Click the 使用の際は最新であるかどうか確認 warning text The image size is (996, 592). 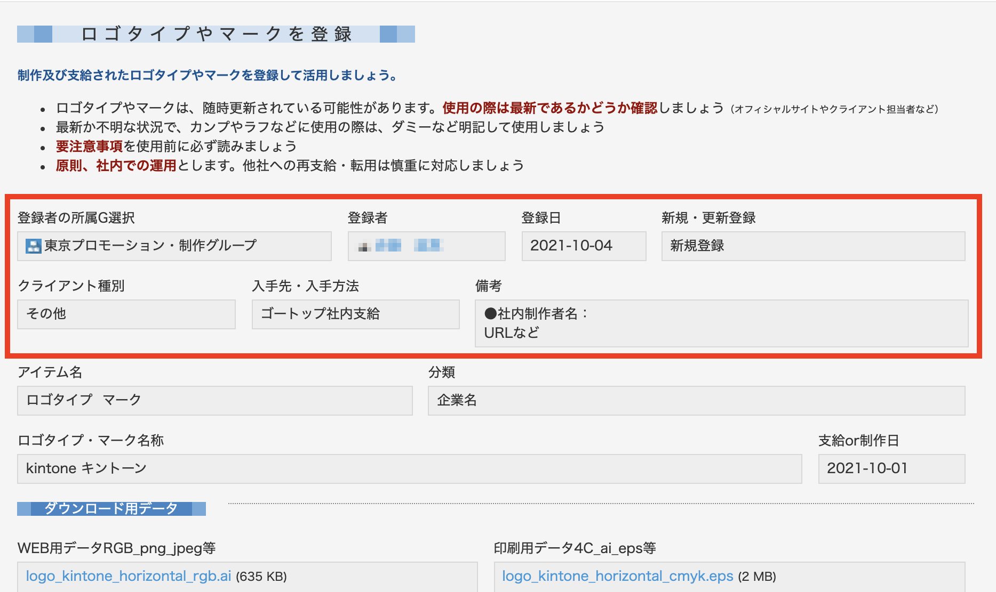click(550, 108)
